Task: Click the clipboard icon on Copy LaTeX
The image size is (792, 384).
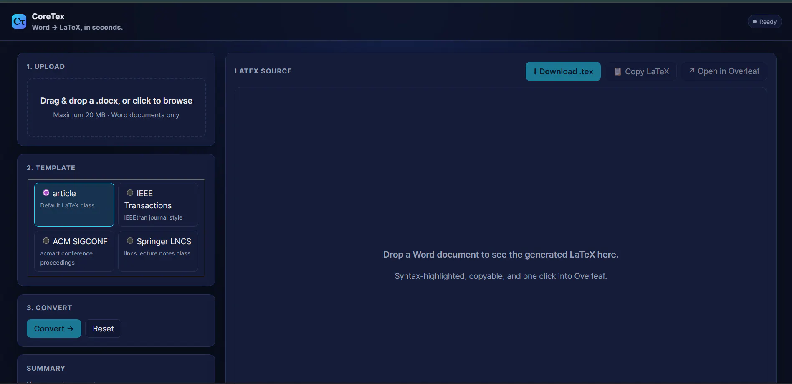Action: (617, 72)
